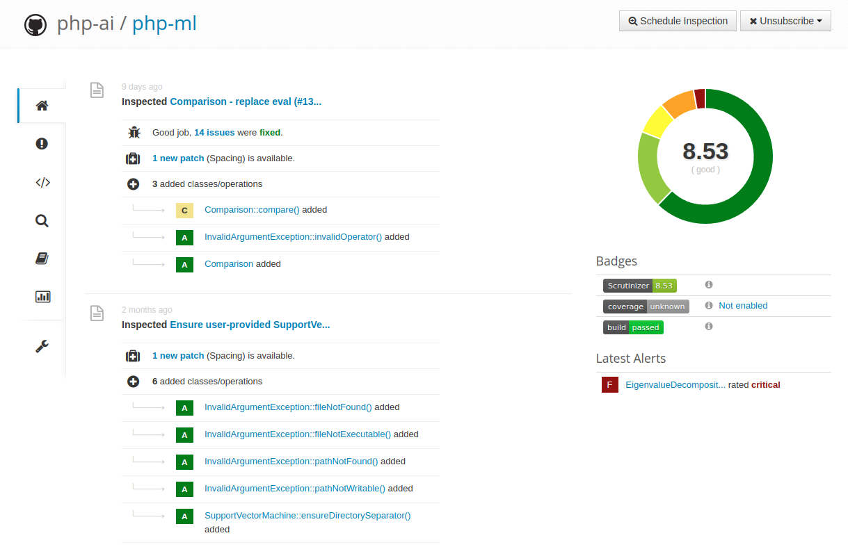Click the orange segment of quality donut

tap(680, 104)
